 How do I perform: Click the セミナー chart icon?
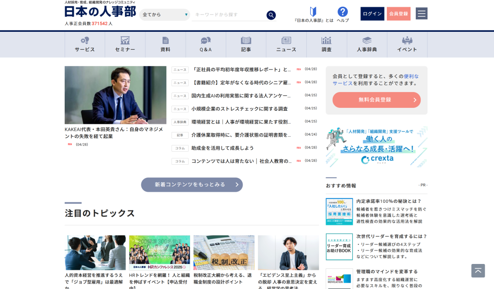tap(125, 40)
